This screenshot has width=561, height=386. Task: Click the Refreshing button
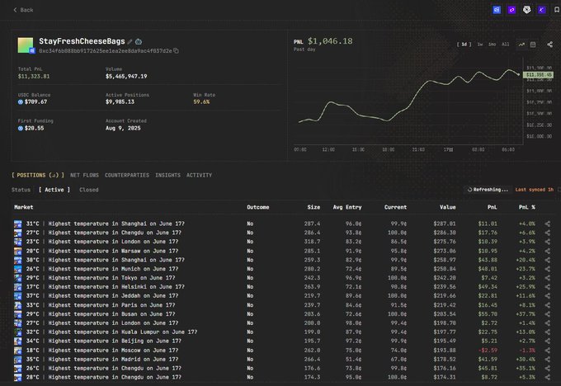(488, 190)
